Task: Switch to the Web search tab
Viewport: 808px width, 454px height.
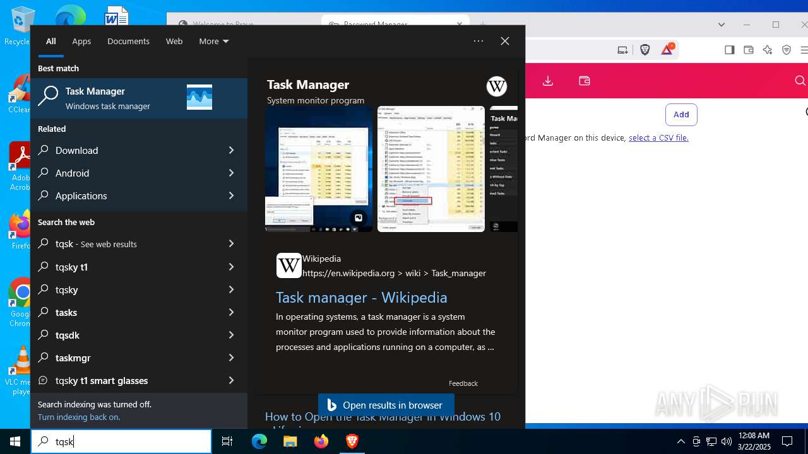Action: coord(174,41)
